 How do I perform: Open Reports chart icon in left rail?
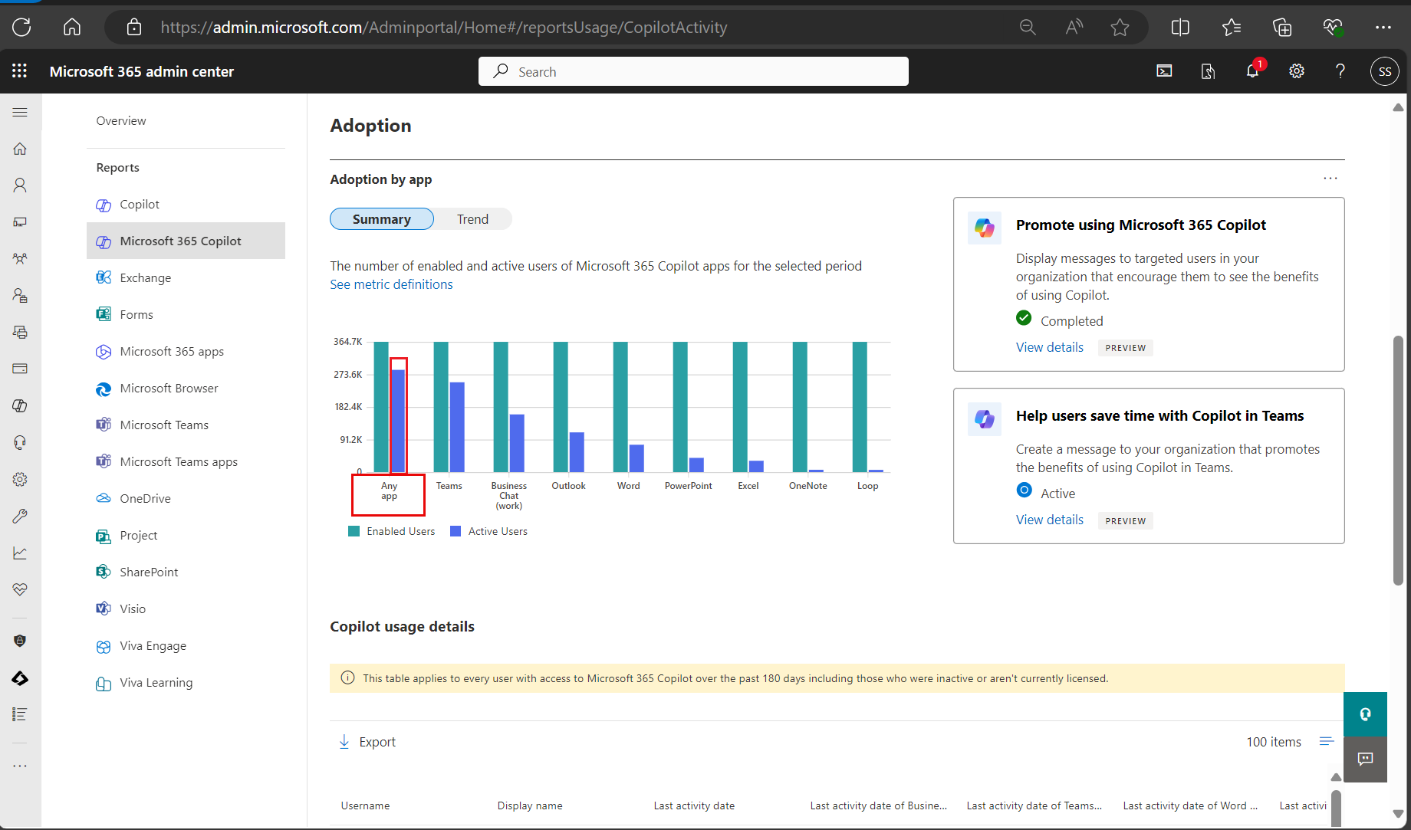[20, 553]
